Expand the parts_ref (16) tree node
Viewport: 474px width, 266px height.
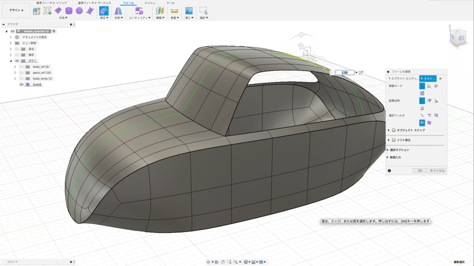tap(15, 73)
